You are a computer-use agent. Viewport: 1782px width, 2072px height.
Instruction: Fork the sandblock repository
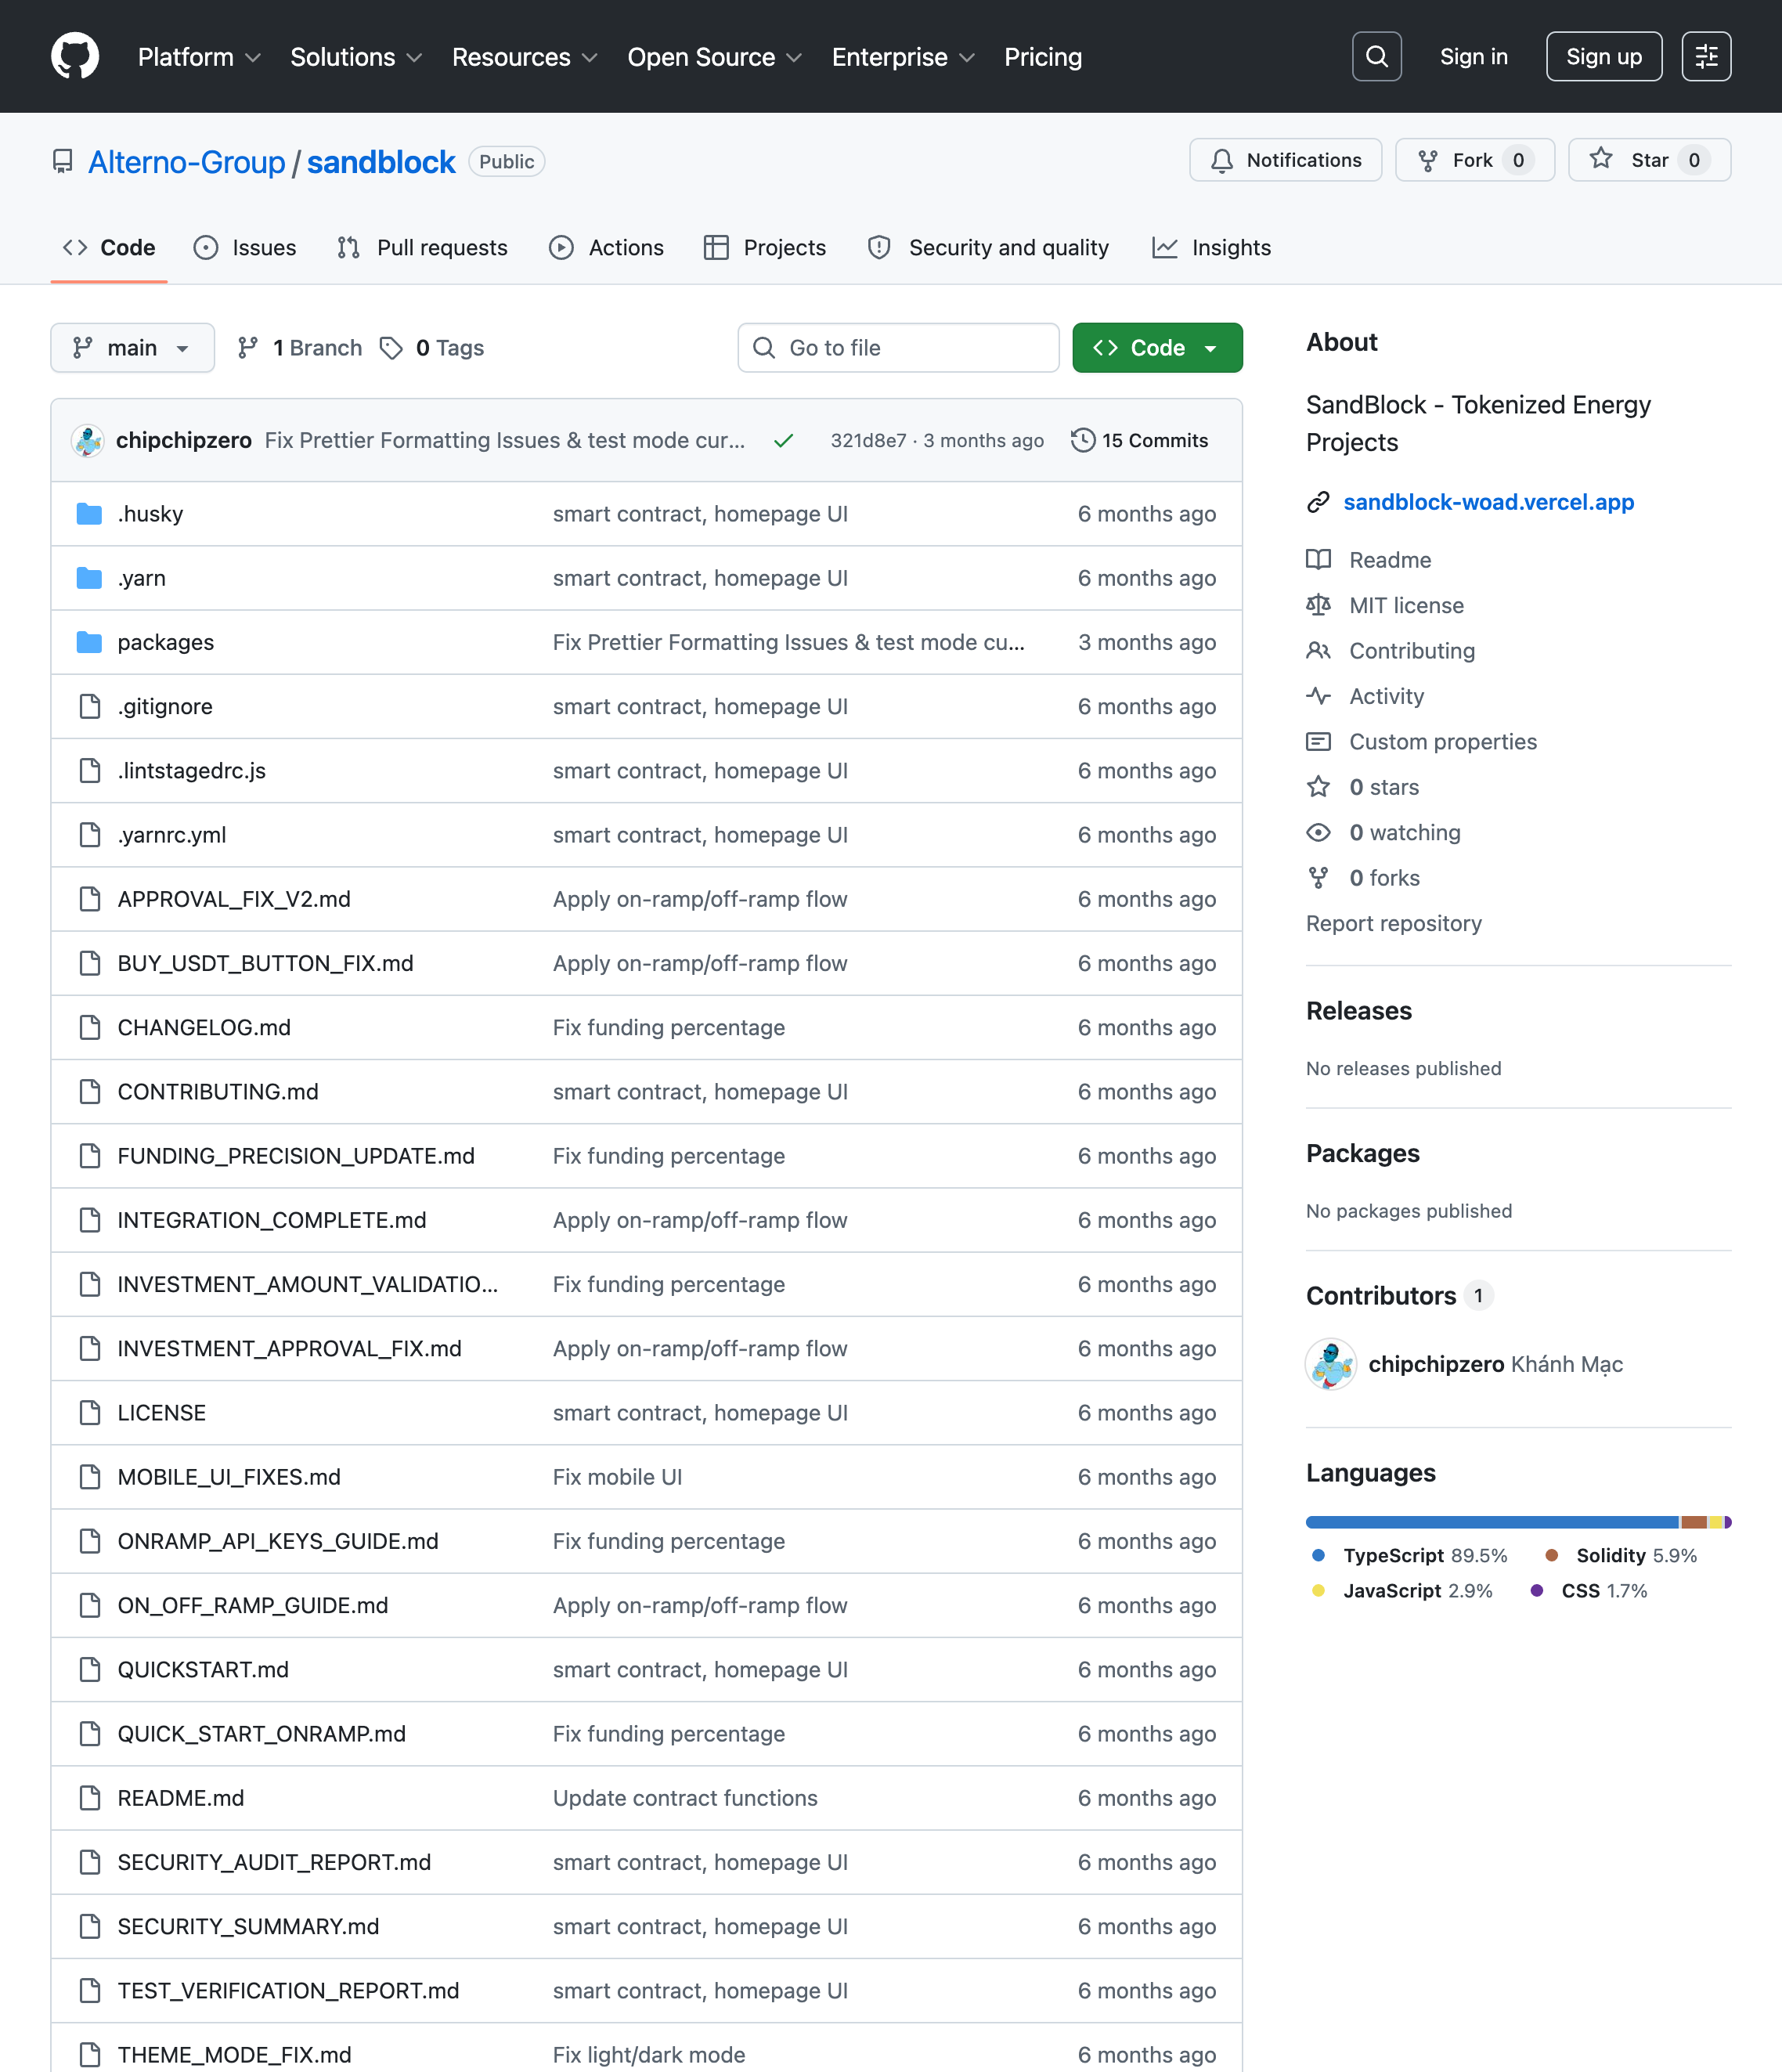[x=1474, y=160]
